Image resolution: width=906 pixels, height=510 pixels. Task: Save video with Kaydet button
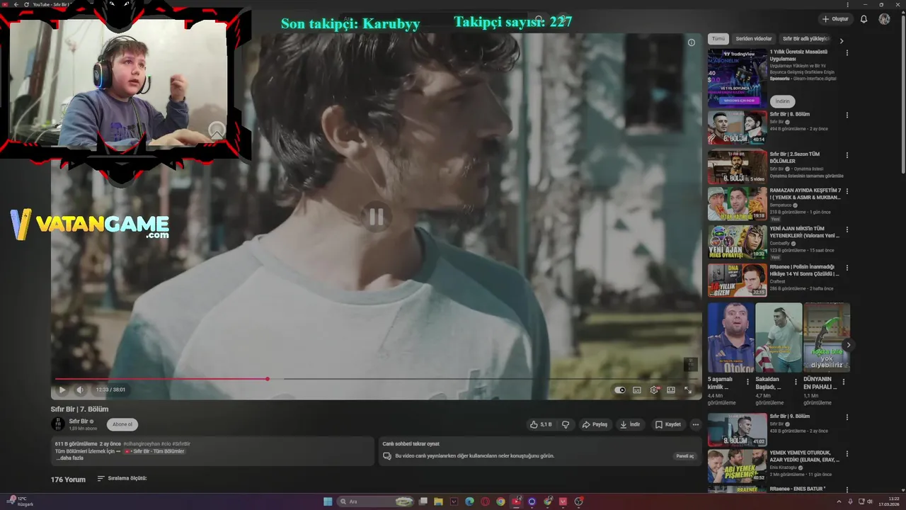[668, 424]
